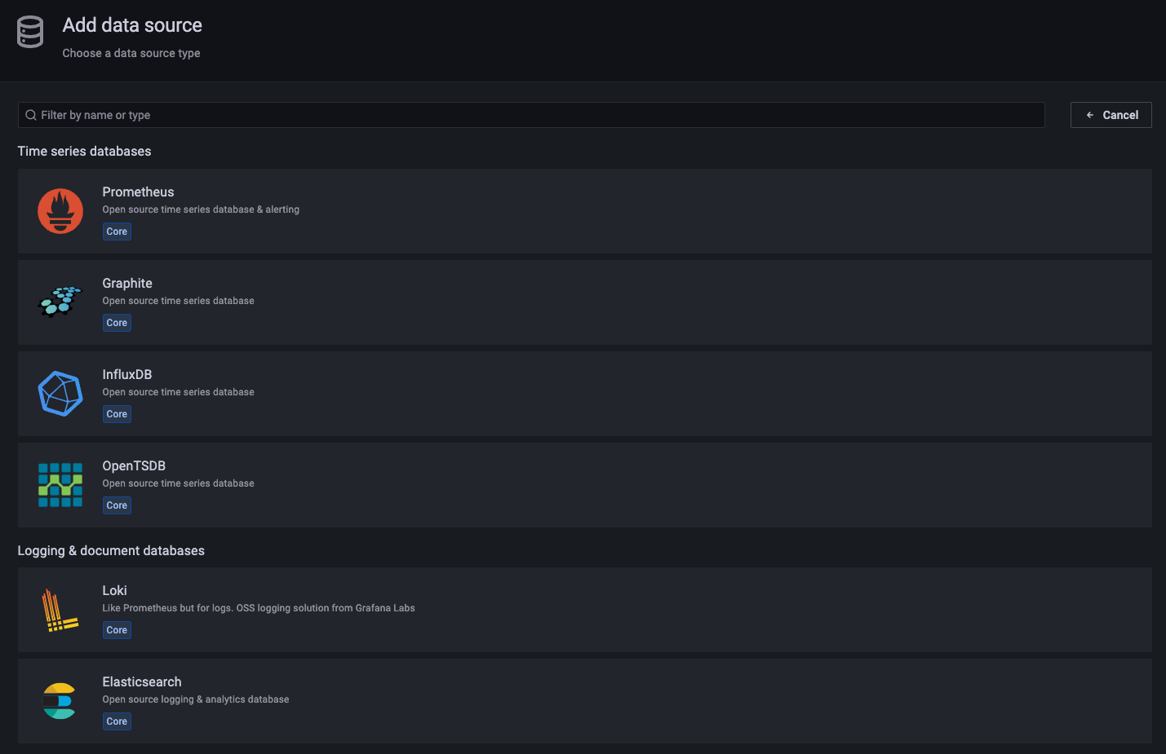Click the 'Time series databases' heading
This screenshot has width=1166, height=754.
pyautogui.click(x=84, y=151)
